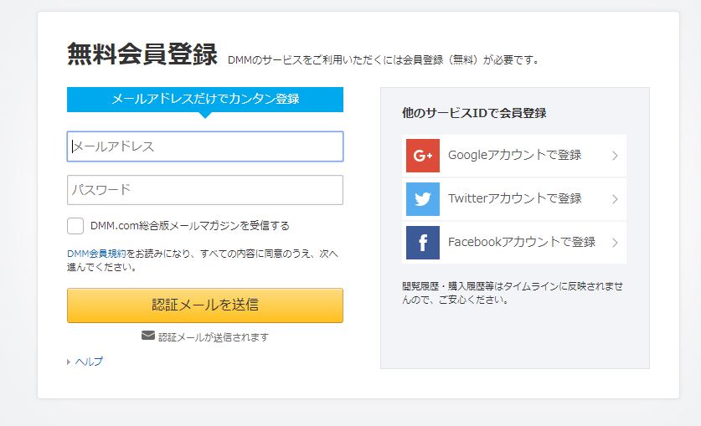This screenshot has height=426, width=701.
Task: Click the envelope icon below the send button
Action: coord(148,335)
